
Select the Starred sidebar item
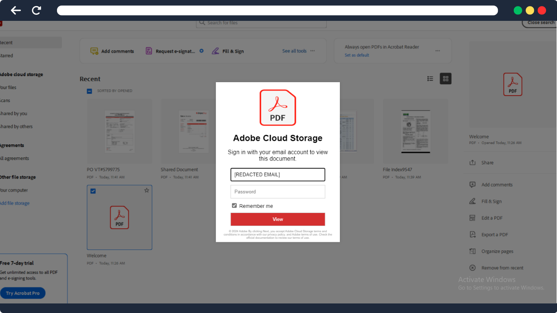coord(7,56)
